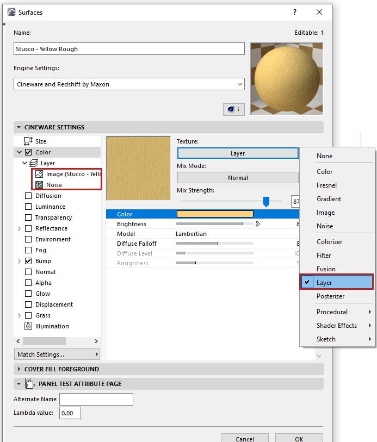Choose Fresnel from the texture menu
This screenshot has width=377, height=442.
tap(337, 185)
